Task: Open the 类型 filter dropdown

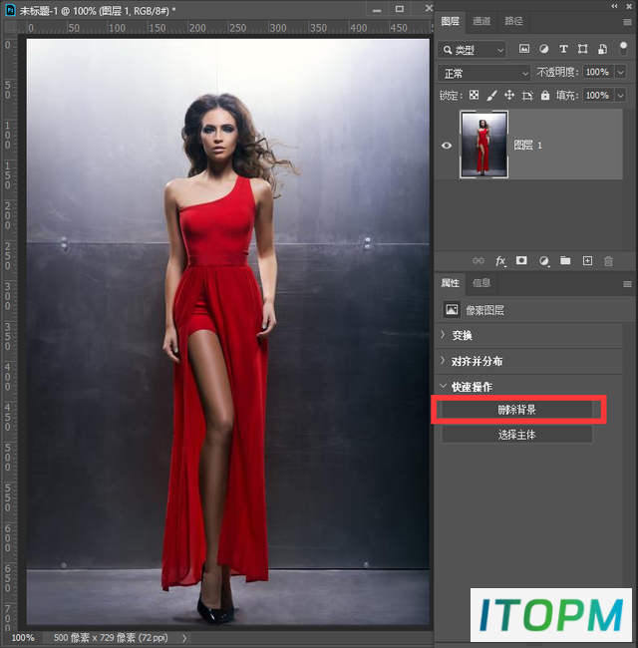Action: tap(472, 50)
